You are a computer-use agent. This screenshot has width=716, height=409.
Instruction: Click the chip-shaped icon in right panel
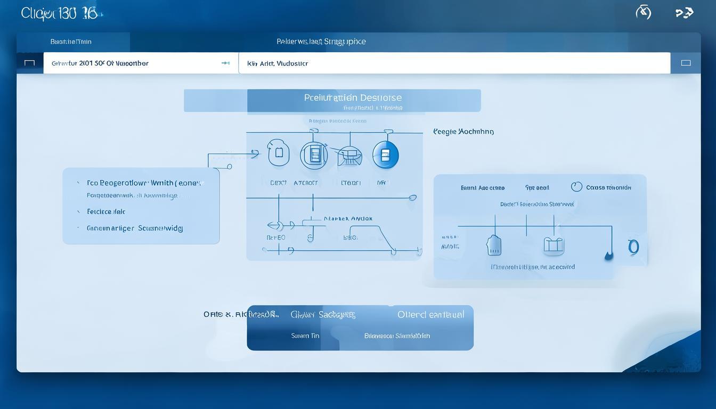point(494,245)
